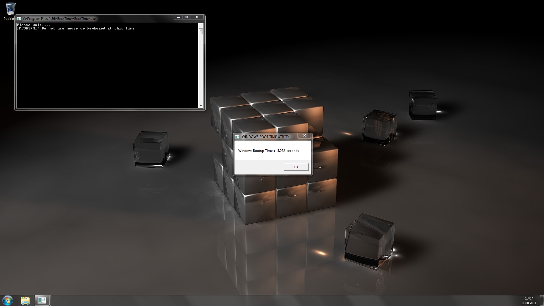544x306 pixels.
Task: Click the Show Desktop button
Action: (x=542, y=300)
